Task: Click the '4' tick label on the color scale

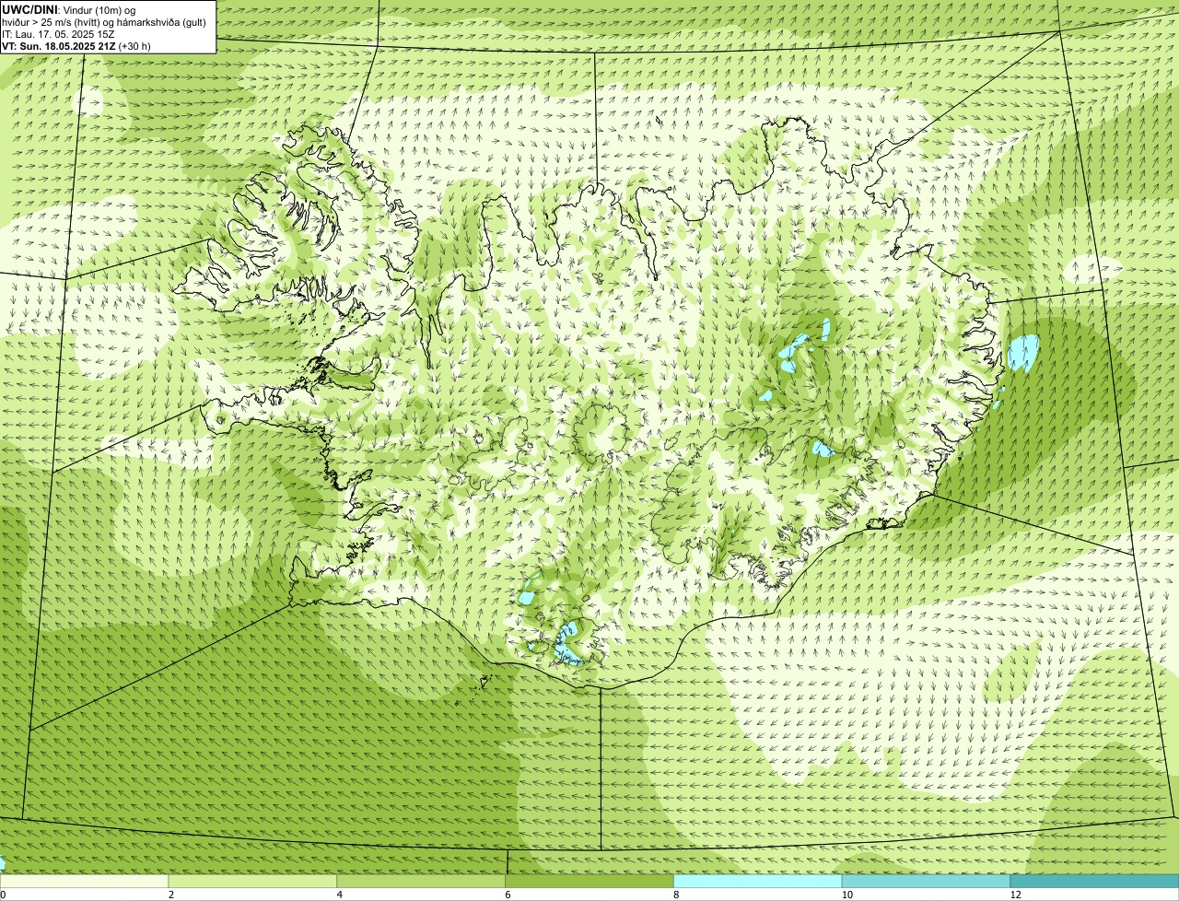Action: point(340,895)
